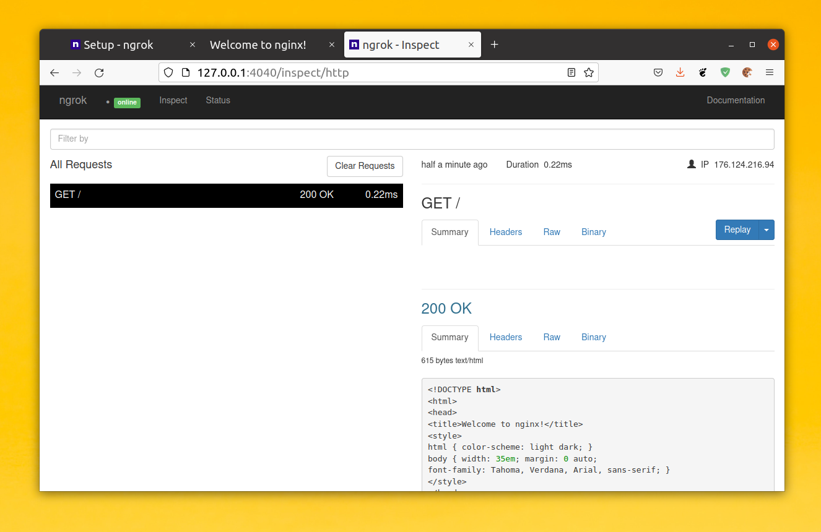Open the Pocket save icon
The image size is (821, 532).
tap(658, 73)
